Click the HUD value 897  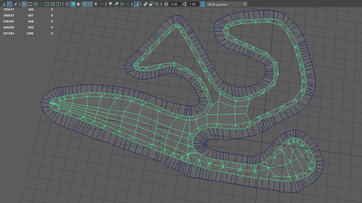click(31, 16)
